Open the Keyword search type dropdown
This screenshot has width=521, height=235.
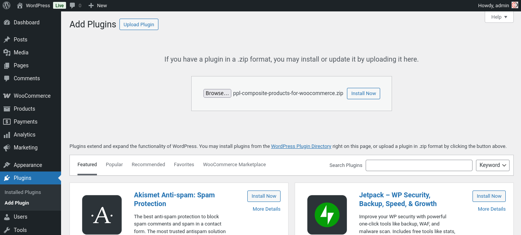[492, 165]
